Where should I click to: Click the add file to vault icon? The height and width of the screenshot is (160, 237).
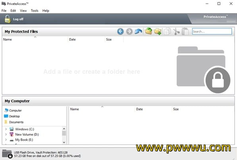pyautogui.click(x=148, y=31)
